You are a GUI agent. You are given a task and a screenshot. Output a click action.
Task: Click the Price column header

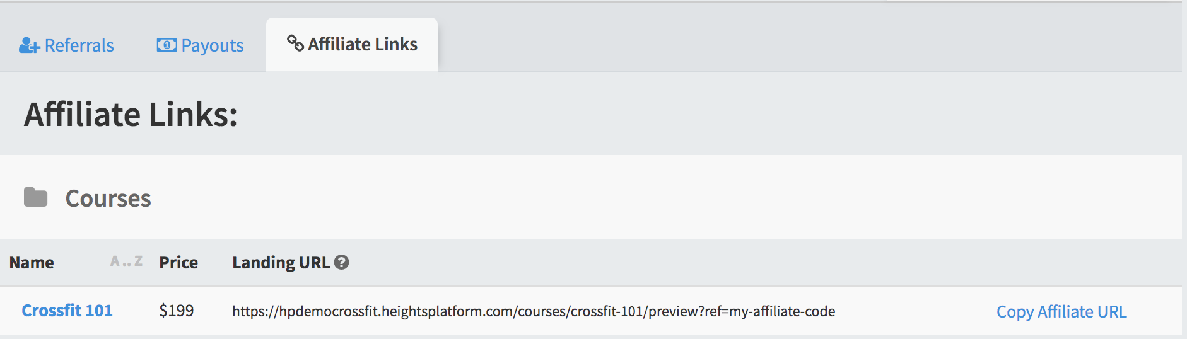(x=178, y=263)
